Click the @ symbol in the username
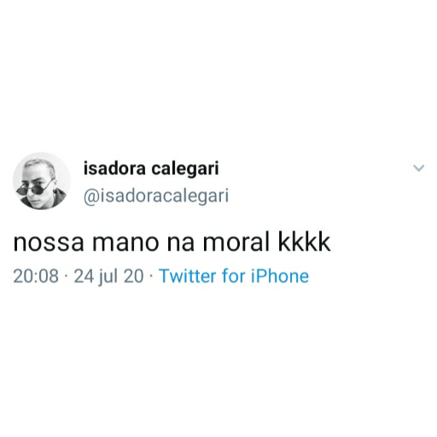437x437 pixels. coord(90,197)
